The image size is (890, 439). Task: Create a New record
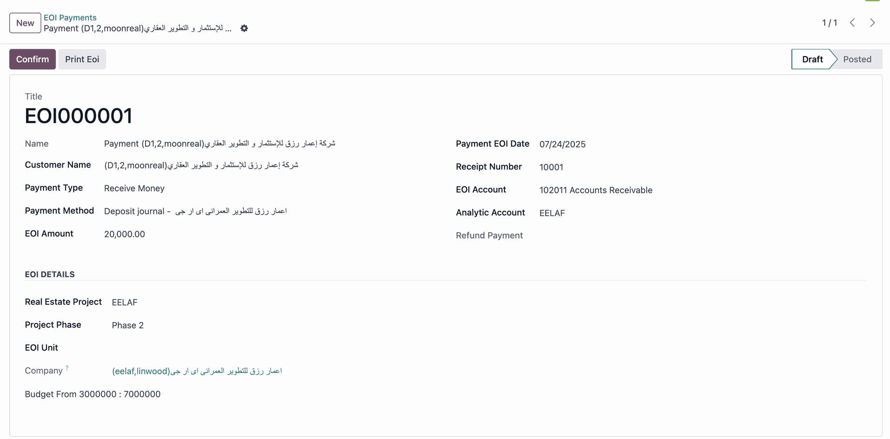pyautogui.click(x=25, y=23)
